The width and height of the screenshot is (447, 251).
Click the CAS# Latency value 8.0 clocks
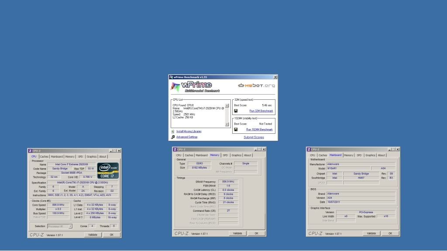(x=228, y=190)
